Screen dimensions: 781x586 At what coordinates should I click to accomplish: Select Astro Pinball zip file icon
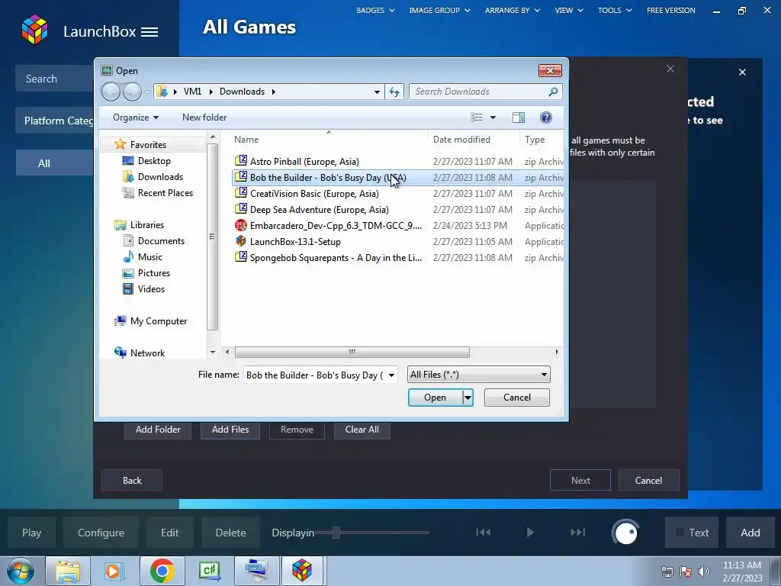click(x=241, y=161)
